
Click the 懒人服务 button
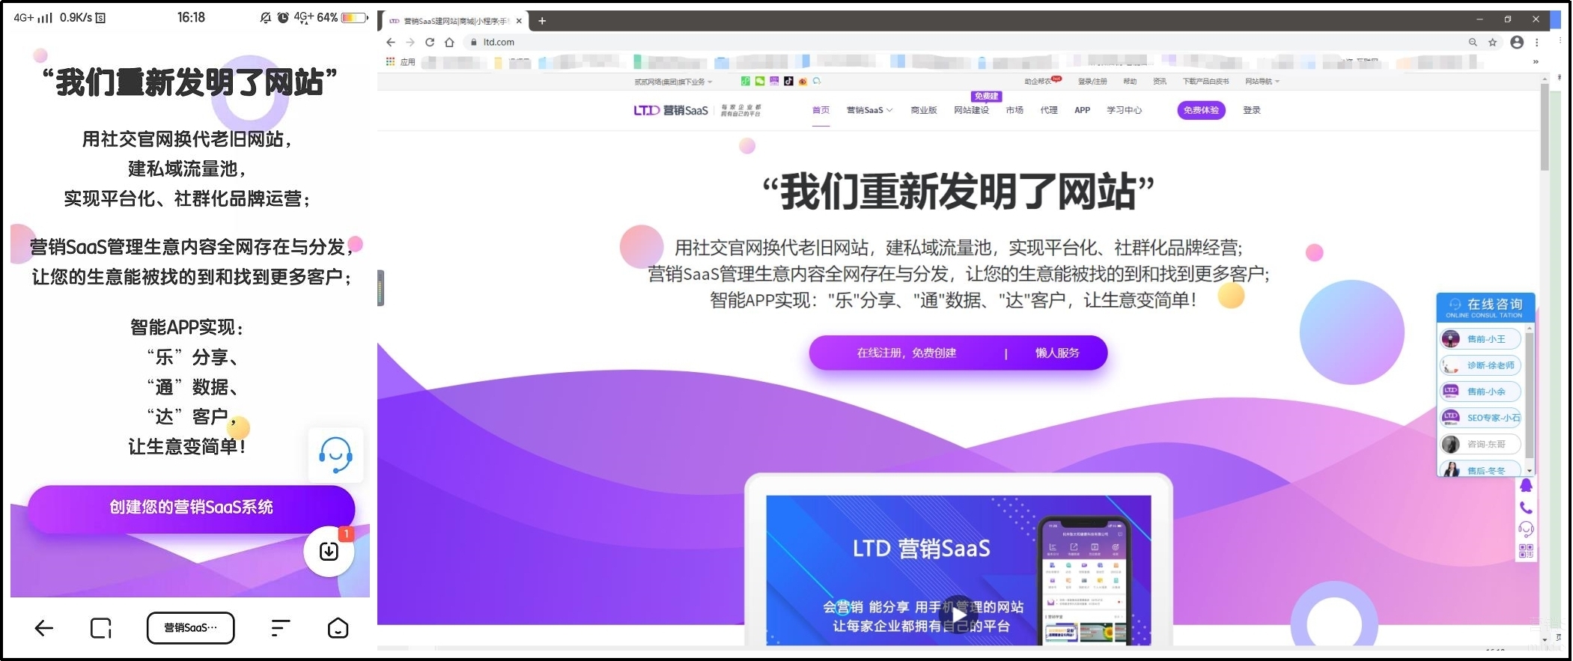coord(1057,353)
